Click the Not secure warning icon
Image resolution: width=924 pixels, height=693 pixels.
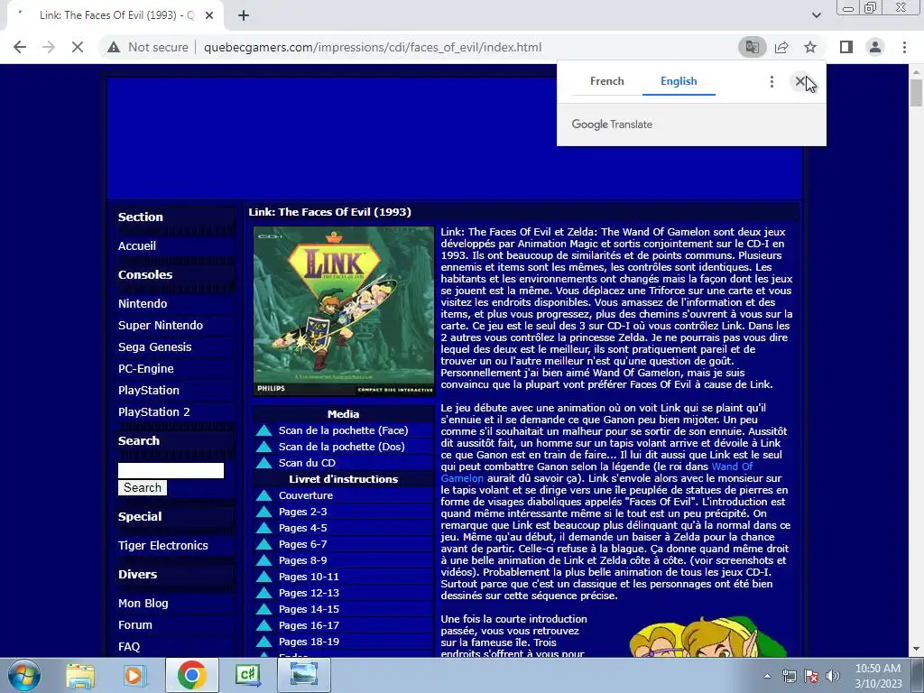(114, 47)
